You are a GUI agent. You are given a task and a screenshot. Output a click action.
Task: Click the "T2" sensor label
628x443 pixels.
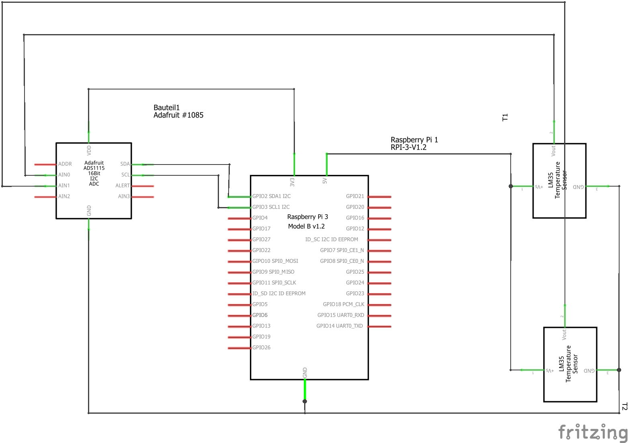pyautogui.click(x=624, y=406)
